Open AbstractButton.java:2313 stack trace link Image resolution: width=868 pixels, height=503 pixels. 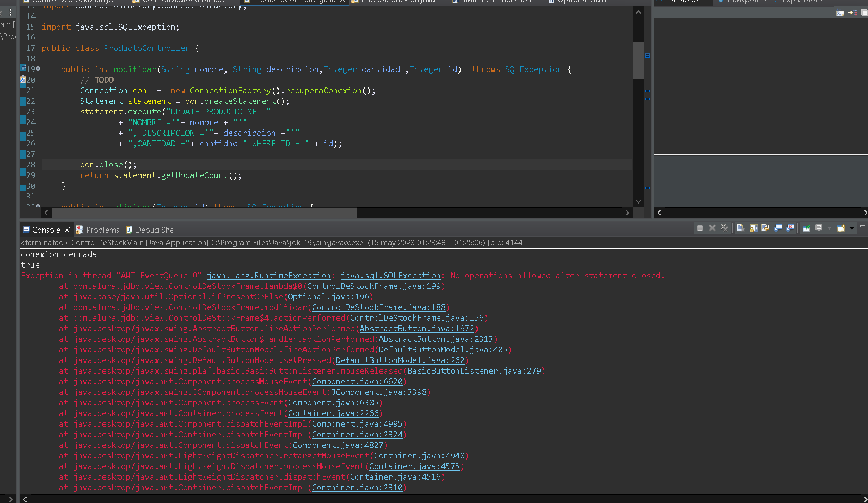(x=436, y=339)
